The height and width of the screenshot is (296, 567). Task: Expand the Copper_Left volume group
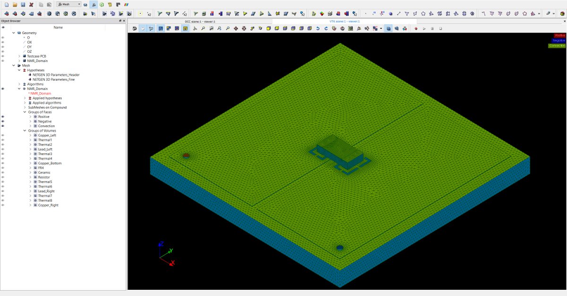(x=30, y=135)
